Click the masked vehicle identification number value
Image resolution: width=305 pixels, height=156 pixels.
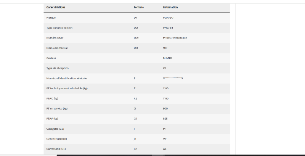(173, 79)
